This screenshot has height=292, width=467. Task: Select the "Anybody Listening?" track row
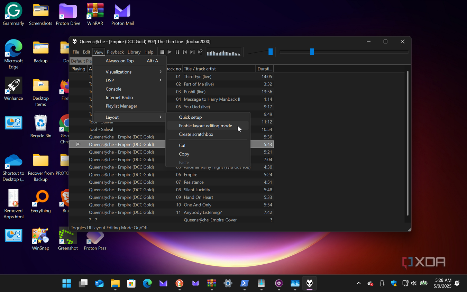point(172,212)
